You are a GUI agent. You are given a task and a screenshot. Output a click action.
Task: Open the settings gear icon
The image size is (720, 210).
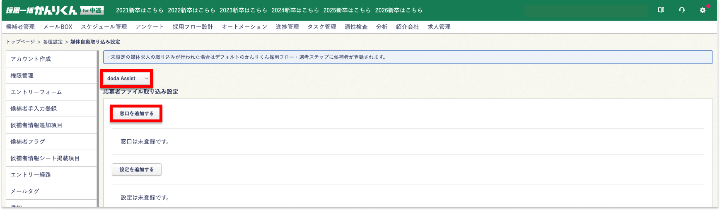703,10
